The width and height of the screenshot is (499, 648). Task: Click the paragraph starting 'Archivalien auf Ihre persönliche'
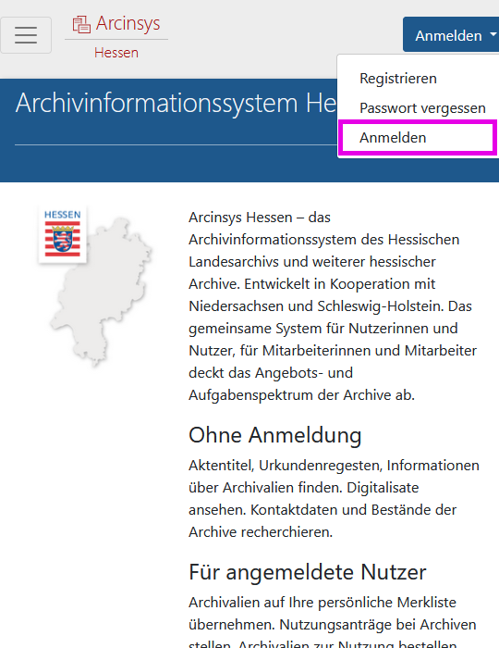pos(333,621)
